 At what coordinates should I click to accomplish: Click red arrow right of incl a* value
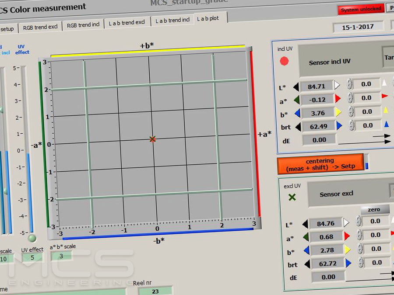click(x=338, y=99)
